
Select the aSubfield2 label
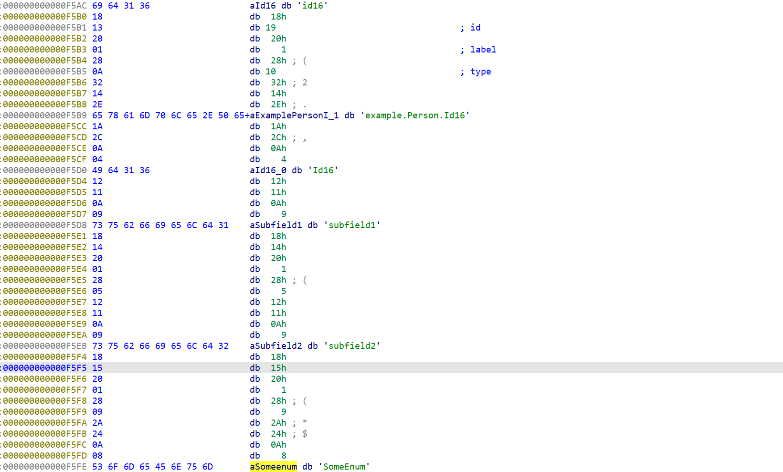[x=276, y=346]
